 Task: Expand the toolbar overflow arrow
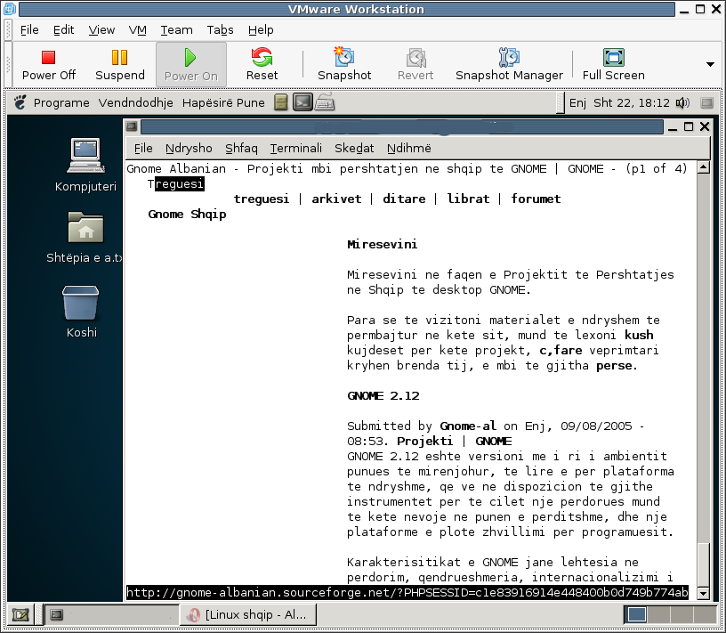pyautogui.click(x=710, y=64)
